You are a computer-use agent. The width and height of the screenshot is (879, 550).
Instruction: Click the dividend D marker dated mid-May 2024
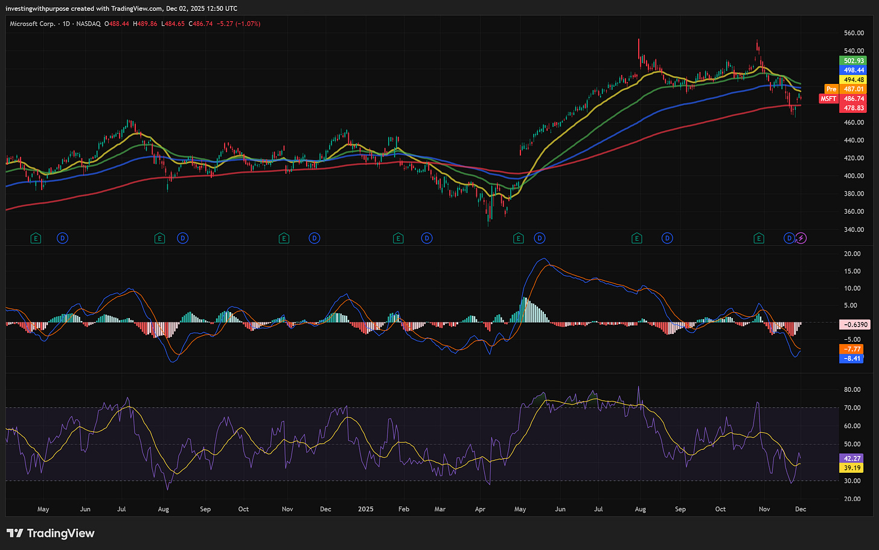point(62,238)
